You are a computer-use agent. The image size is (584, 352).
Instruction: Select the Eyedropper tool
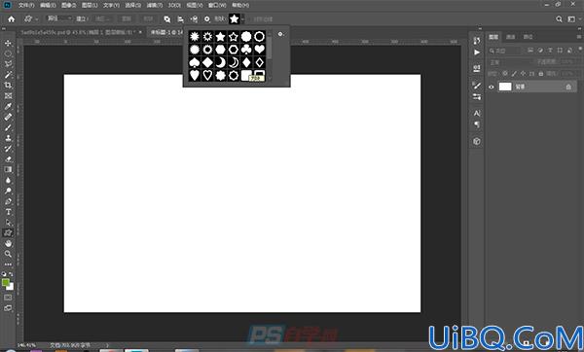[8, 106]
